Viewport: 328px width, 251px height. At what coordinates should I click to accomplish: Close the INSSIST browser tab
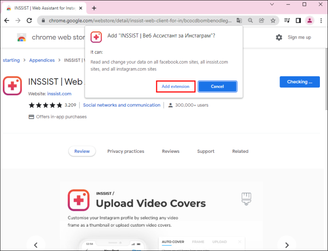pyautogui.click(x=81, y=8)
